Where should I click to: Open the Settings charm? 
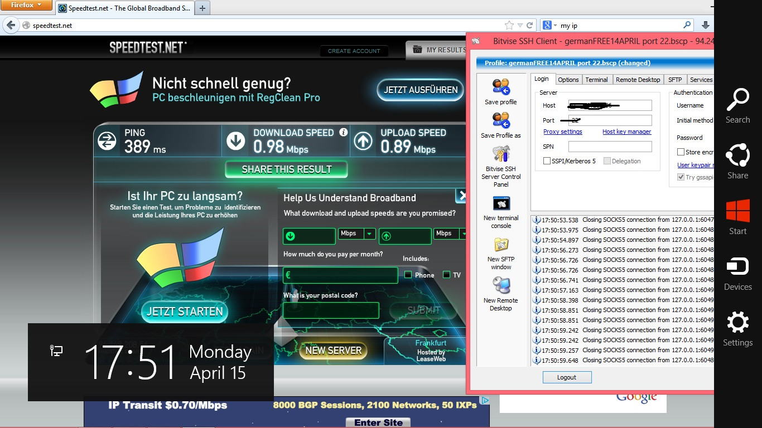pyautogui.click(x=737, y=329)
